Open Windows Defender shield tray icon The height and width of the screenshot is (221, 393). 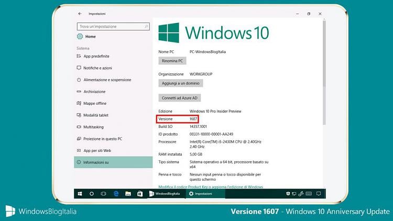(288, 194)
